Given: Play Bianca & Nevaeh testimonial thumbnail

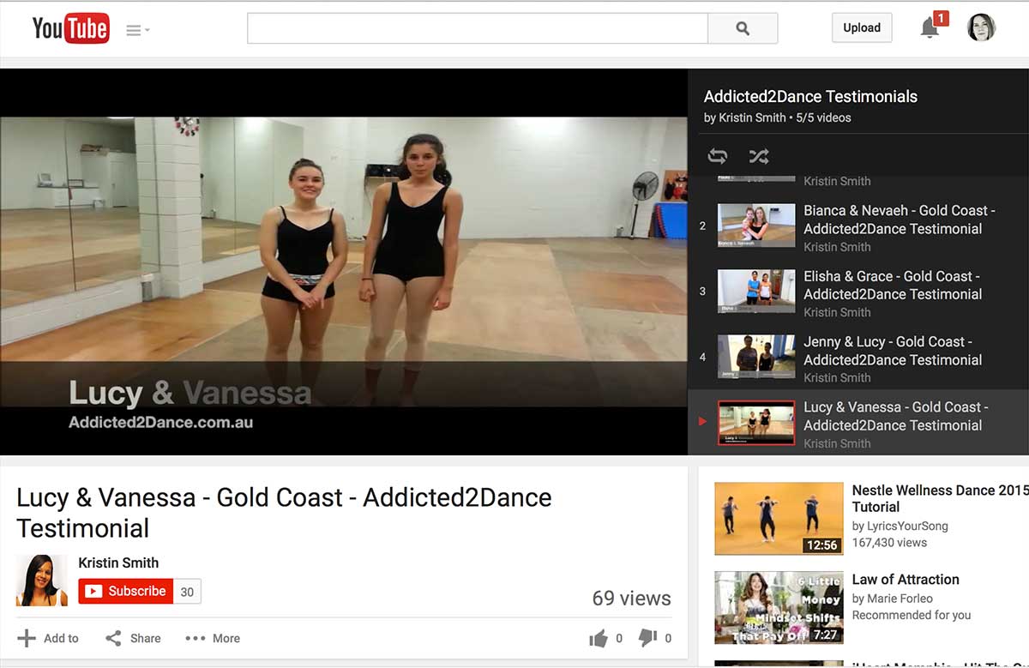Looking at the screenshot, I should point(756,226).
